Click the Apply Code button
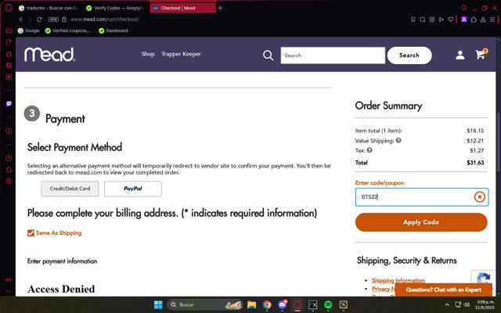The width and height of the screenshot is (501, 313). [x=421, y=222]
